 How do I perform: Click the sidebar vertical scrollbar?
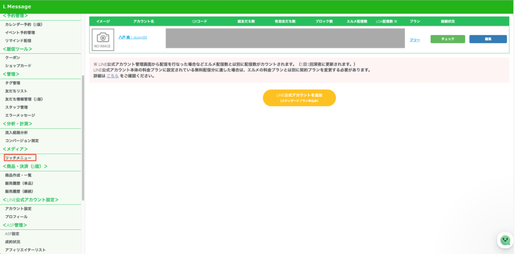[x=83, y=136]
